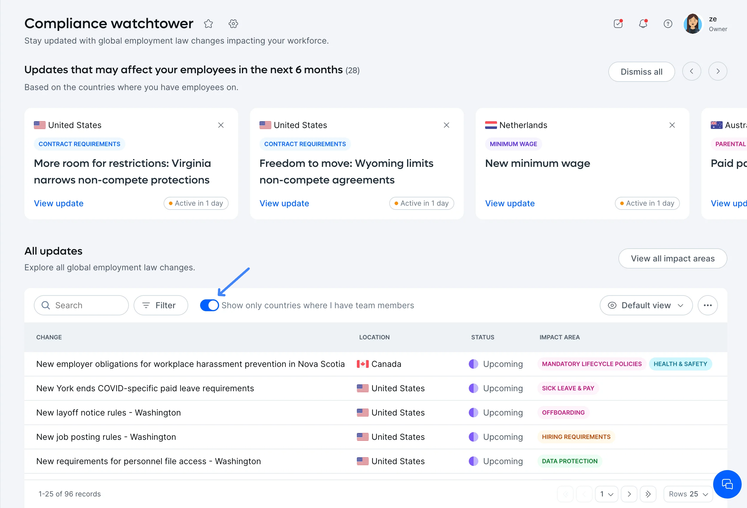Open Nova Scotia workplace harassment prevention row
The height and width of the screenshot is (508, 747).
pos(376,364)
